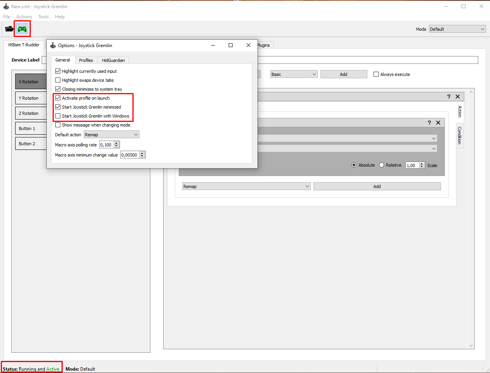The height and width of the screenshot is (373, 490).
Task: Enable Highlight swaps device tabs checkbox
Action: coord(58,80)
